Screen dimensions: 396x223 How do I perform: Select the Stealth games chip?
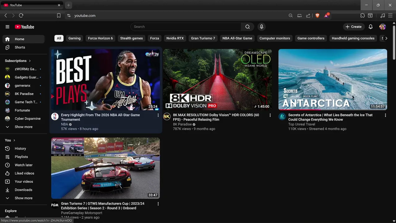pyautogui.click(x=131, y=38)
